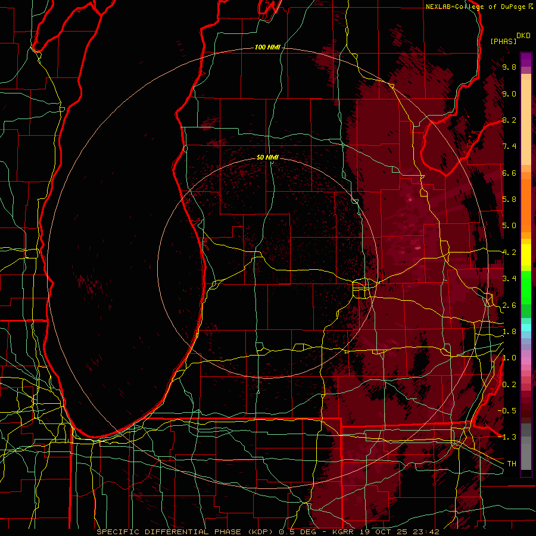The width and height of the screenshot is (536, 536).
Task: Pick the yellow segment of the color bar
Action: 526,255
